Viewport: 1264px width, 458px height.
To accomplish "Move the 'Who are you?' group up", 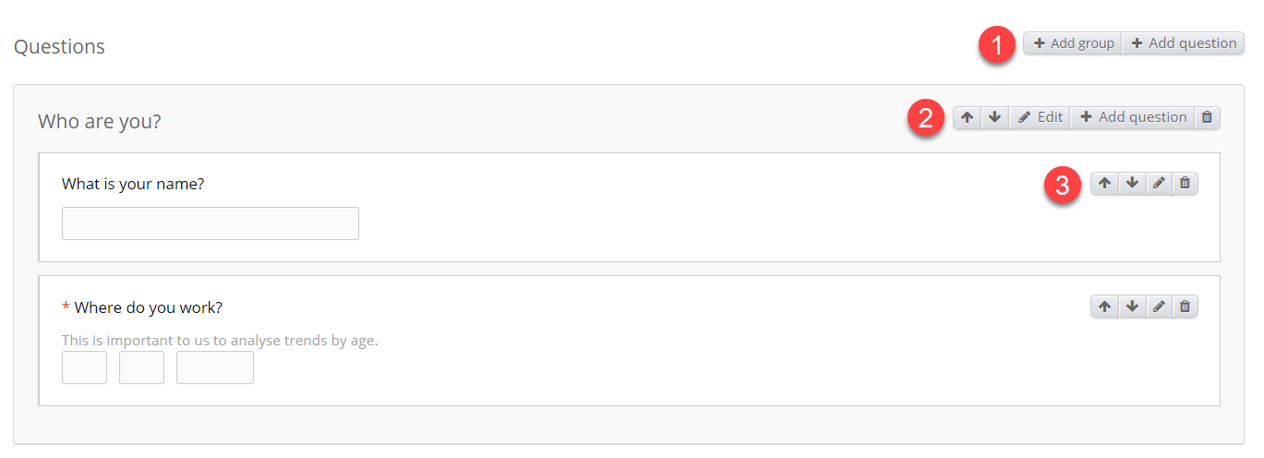I will click(x=967, y=117).
